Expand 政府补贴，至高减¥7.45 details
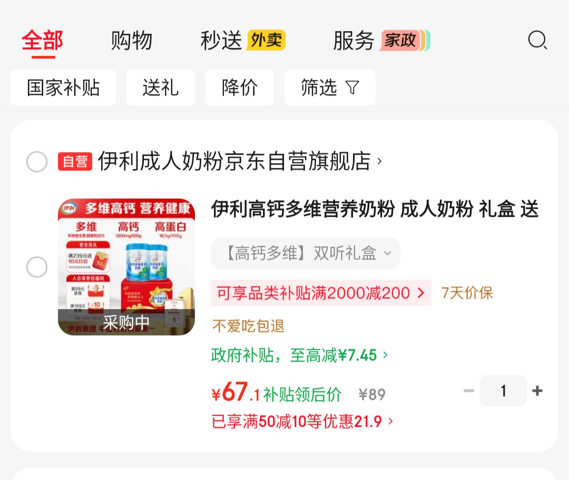This screenshot has height=480, width=569. [x=300, y=355]
